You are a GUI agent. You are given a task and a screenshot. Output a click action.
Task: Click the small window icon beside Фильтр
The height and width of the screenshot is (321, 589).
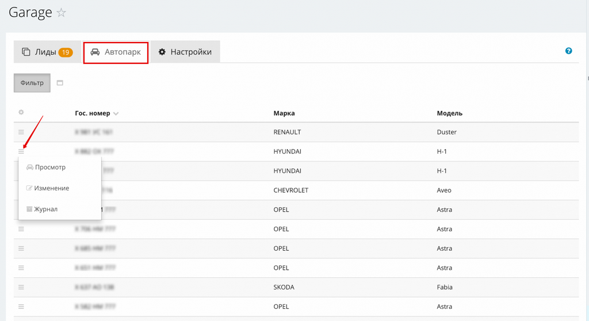[60, 83]
